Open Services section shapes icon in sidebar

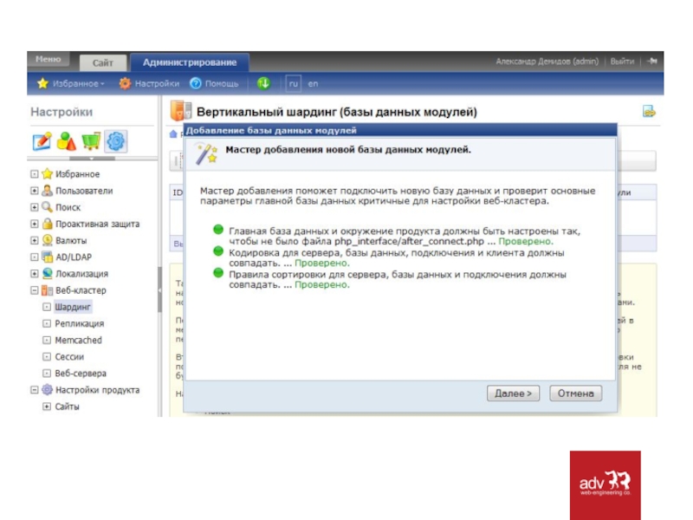[67, 141]
